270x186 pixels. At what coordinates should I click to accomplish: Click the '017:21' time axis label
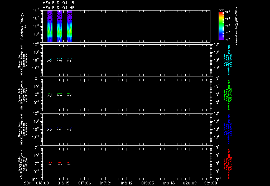(105, 183)
